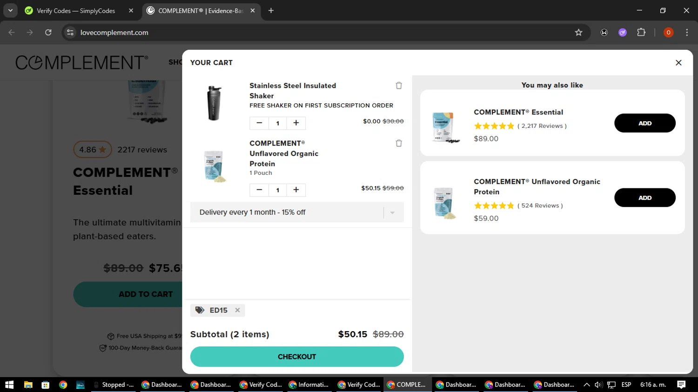Decrease shaker quantity with minus button
698x392 pixels.
(259, 123)
